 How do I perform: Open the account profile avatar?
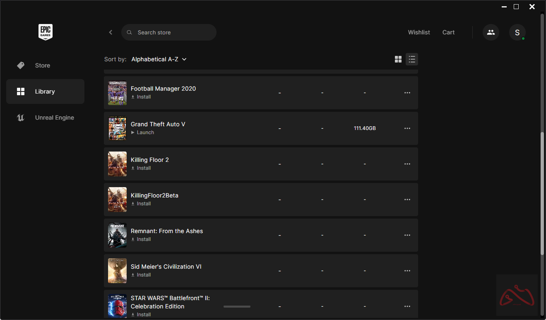[x=517, y=32]
